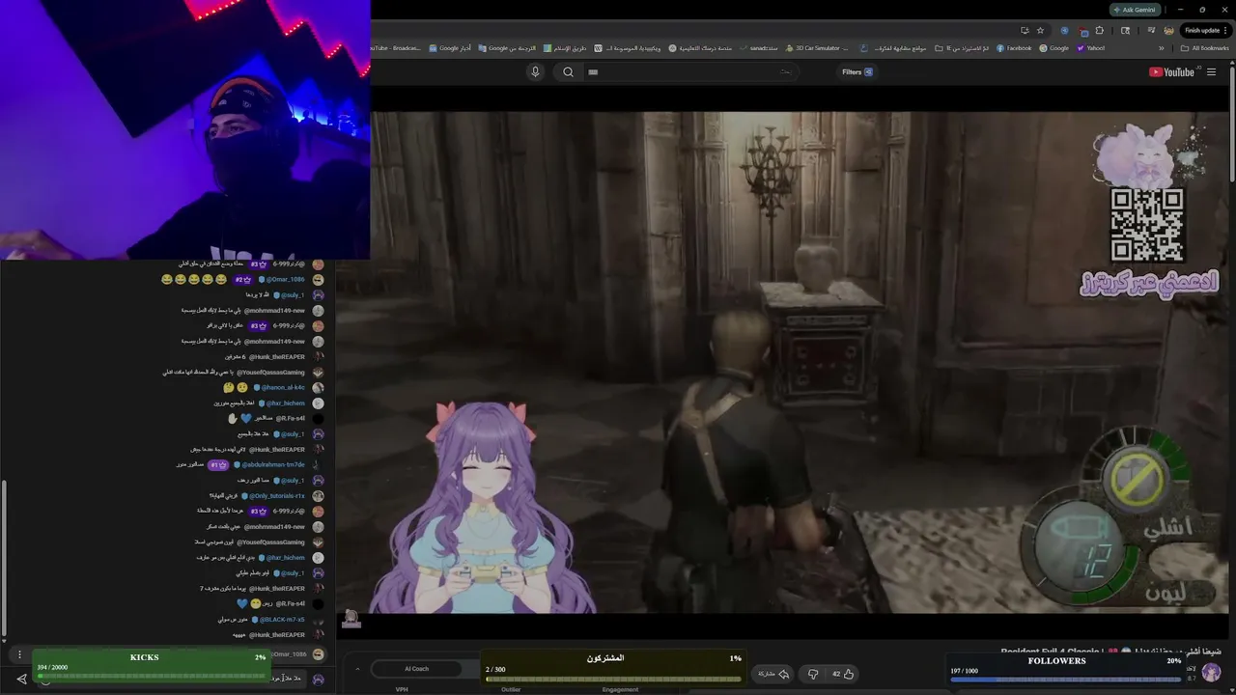Start voice search with the microphone icon
1236x695 pixels.
pyautogui.click(x=535, y=72)
